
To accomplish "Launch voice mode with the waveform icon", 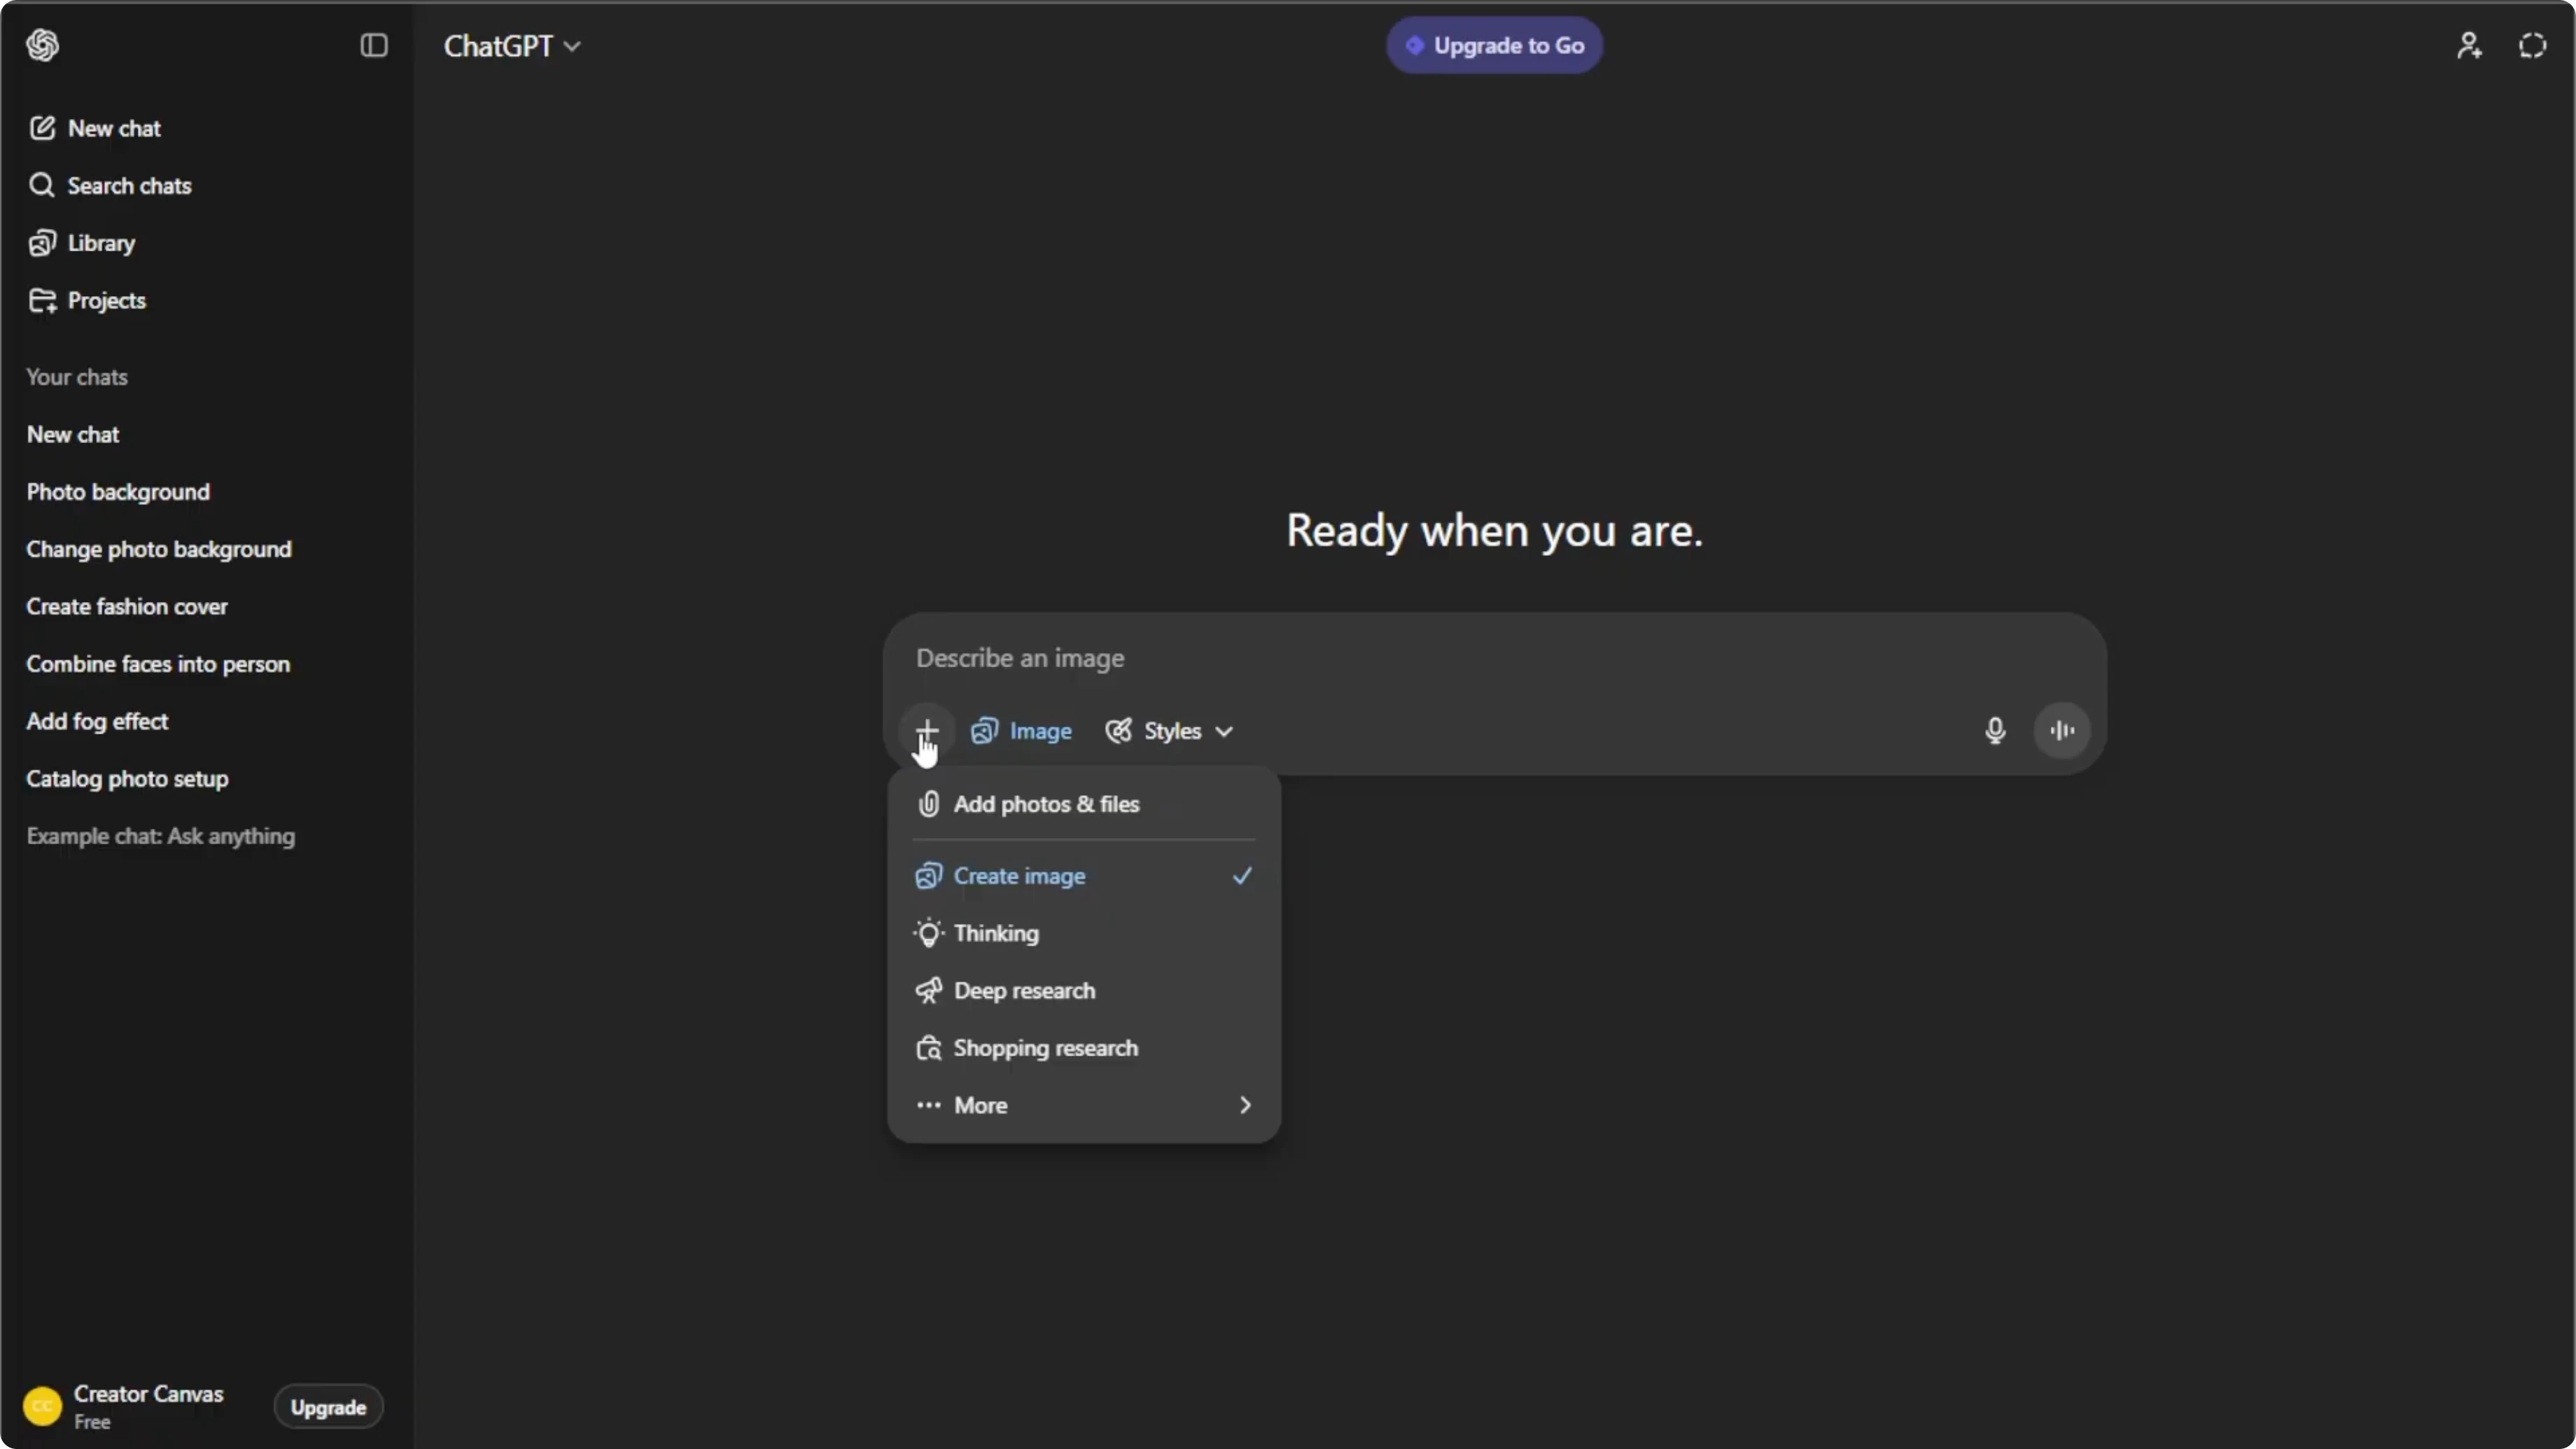I will click(2061, 731).
